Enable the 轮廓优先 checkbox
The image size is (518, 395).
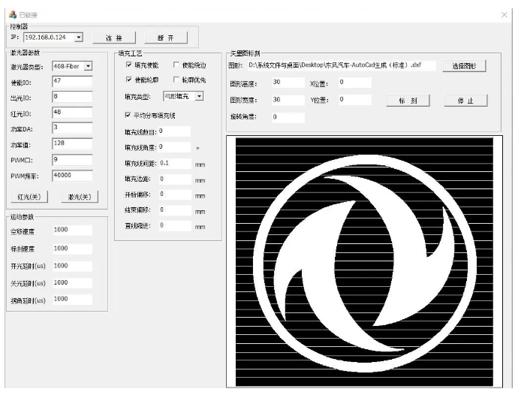[x=176, y=80]
